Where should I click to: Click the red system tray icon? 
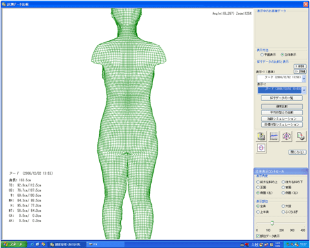point(247,245)
